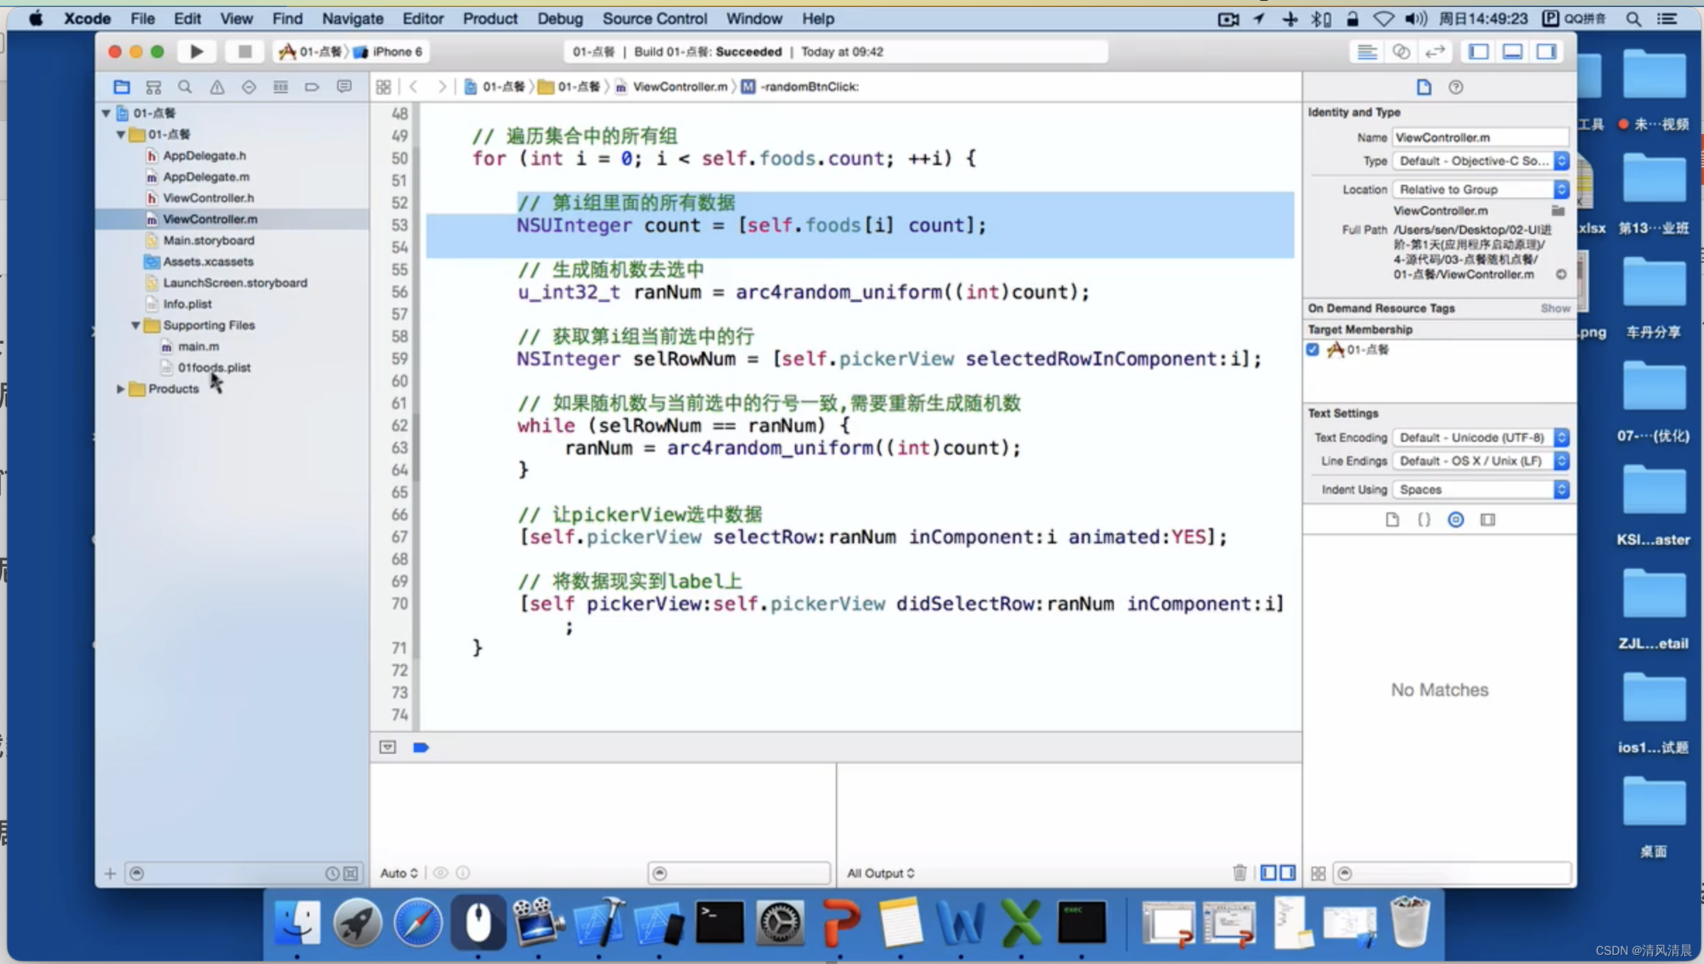
Task: Open the Navigate menu
Action: click(352, 18)
